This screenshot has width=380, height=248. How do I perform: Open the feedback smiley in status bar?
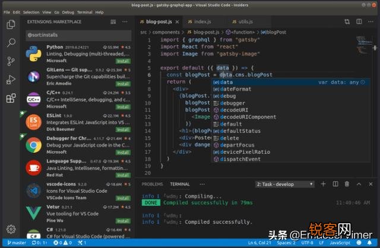[359, 243]
